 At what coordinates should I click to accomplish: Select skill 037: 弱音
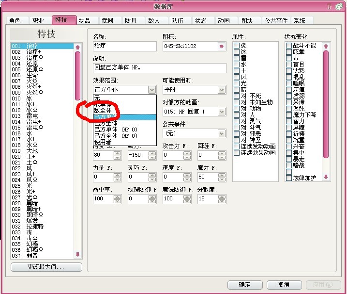pos(42,256)
